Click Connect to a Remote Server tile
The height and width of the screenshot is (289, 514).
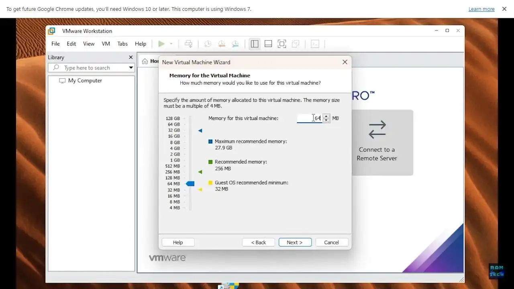point(377,142)
